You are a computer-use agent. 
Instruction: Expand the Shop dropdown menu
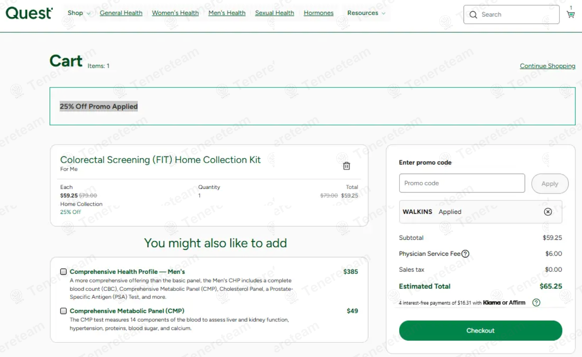coord(79,13)
